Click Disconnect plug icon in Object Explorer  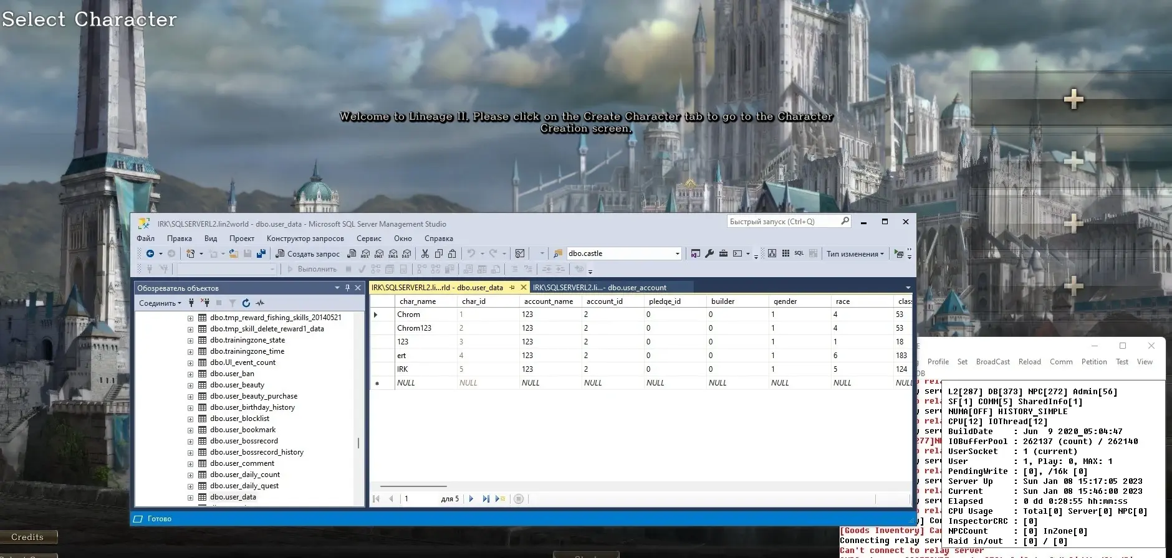[205, 303]
